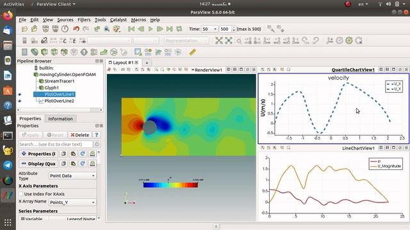Image resolution: width=410 pixels, height=230 pixels.
Task: Select the Slice filter icon
Action: pyautogui.click(x=54, y=52)
